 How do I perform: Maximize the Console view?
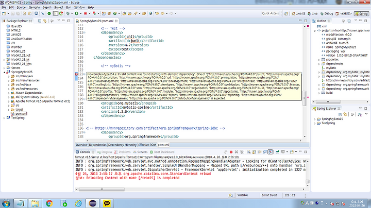coord(306,152)
